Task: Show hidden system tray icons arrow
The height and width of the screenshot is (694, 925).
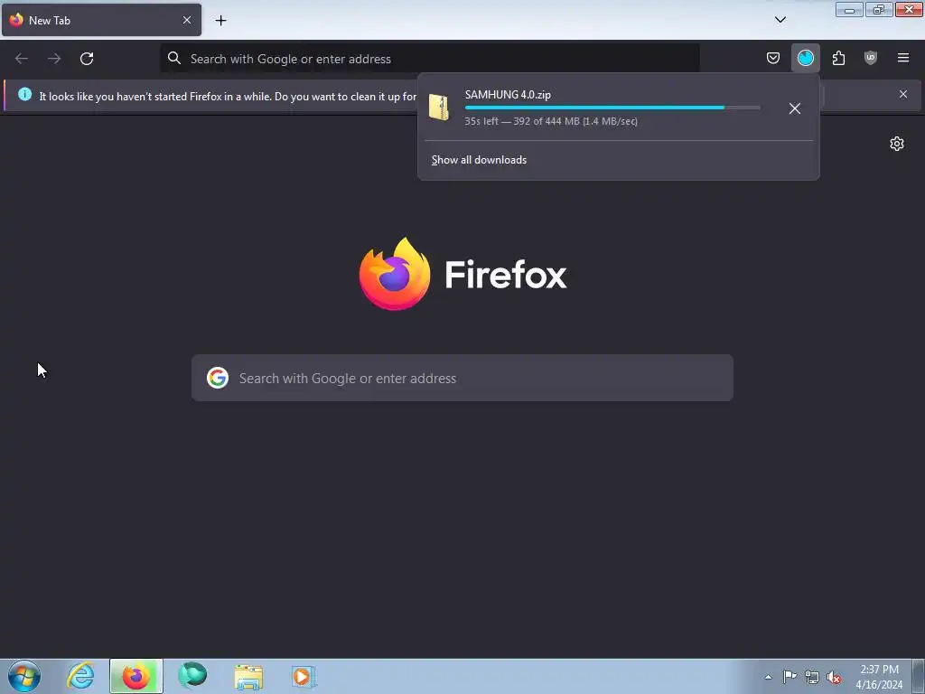Action: (768, 678)
